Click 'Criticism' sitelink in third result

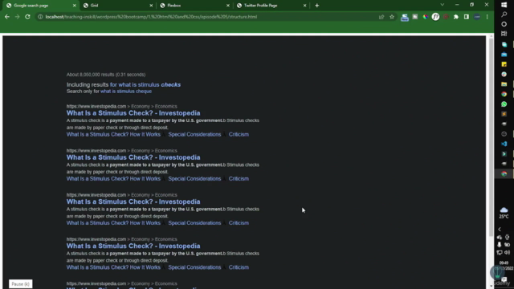pos(239,223)
